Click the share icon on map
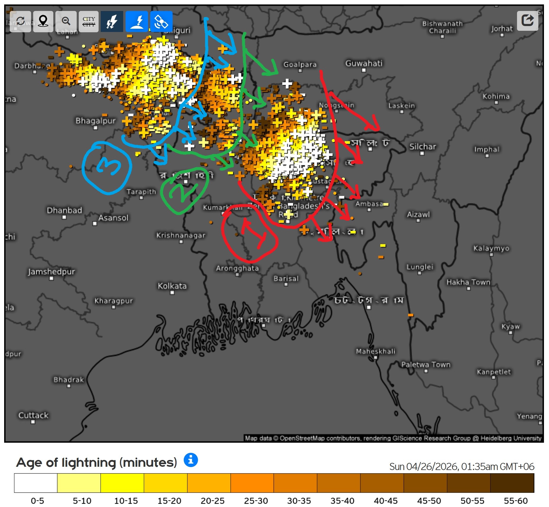The width and height of the screenshot is (549, 507). pyautogui.click(x=527, y=21)
